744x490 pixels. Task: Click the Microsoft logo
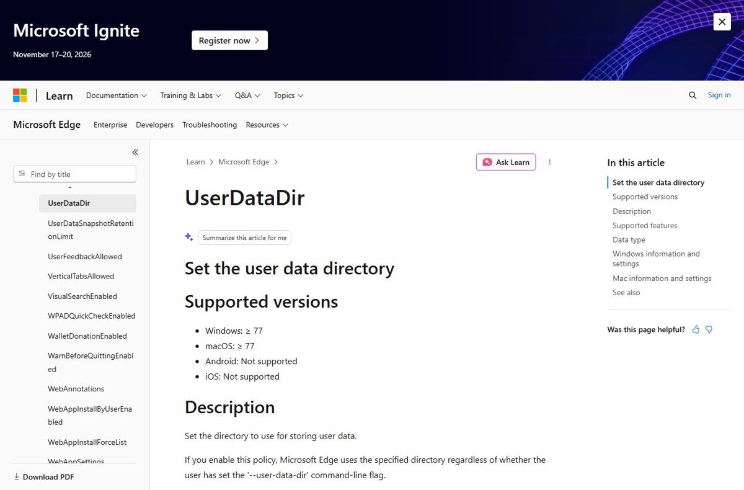click(x=20, y=96)
